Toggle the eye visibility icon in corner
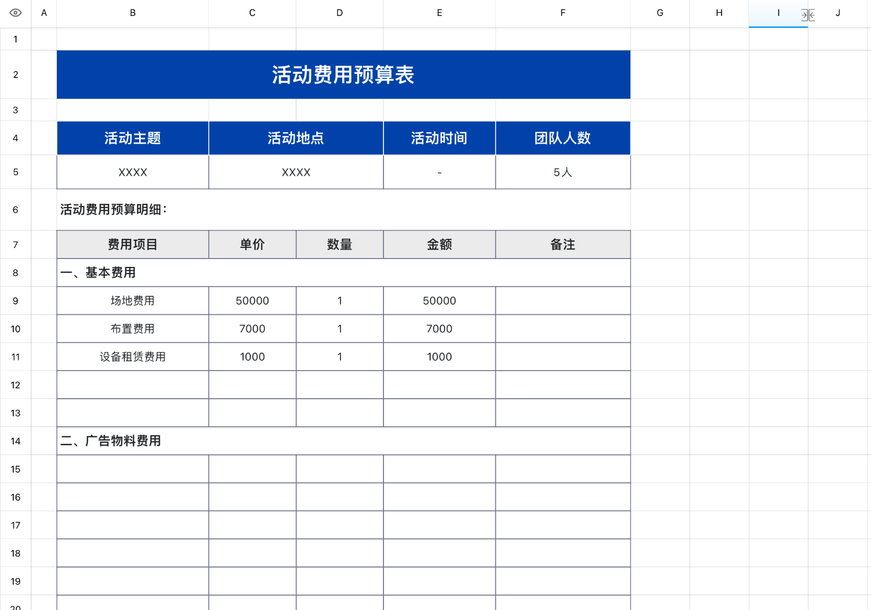 pos(15,13)
